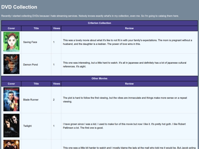
Task: Click the Blade Runner cover image
Action: [11, 99]
